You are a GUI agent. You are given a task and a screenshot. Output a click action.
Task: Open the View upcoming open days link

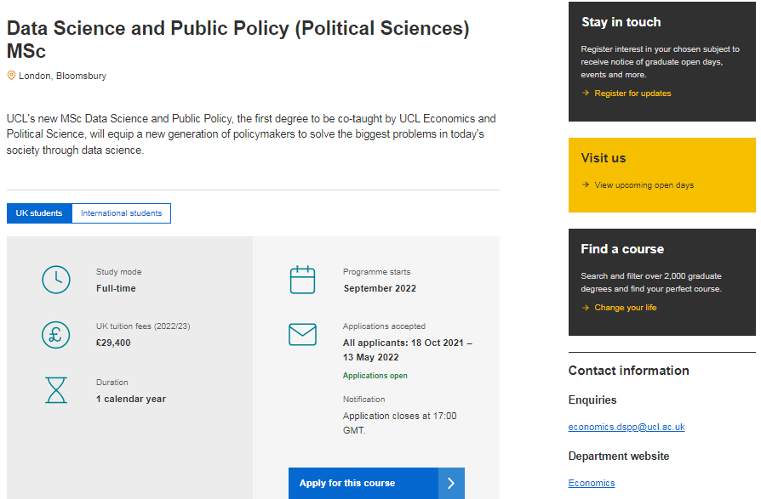pos(644,185)
